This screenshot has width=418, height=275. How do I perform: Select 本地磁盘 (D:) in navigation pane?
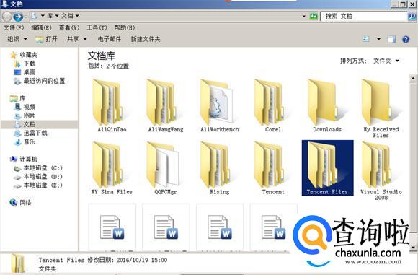39,177
